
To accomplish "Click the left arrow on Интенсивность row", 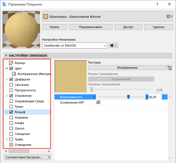I will [x=94, y=97].
